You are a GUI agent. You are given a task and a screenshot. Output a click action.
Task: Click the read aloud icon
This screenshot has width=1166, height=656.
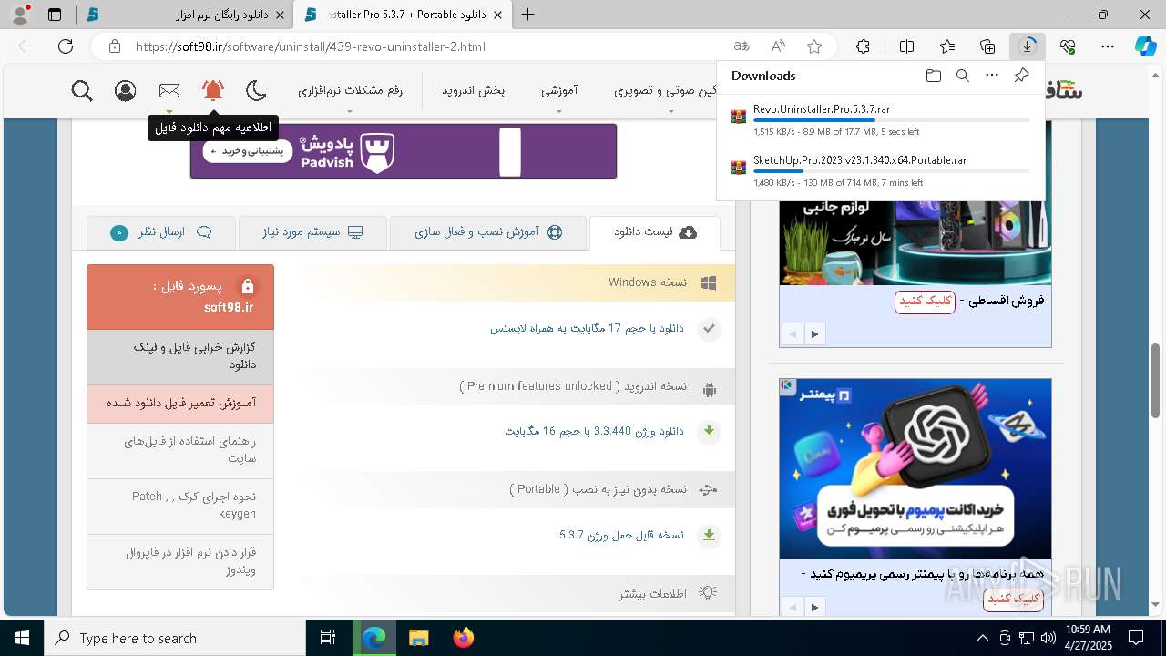pyautogui.click(x=778, y=46)
